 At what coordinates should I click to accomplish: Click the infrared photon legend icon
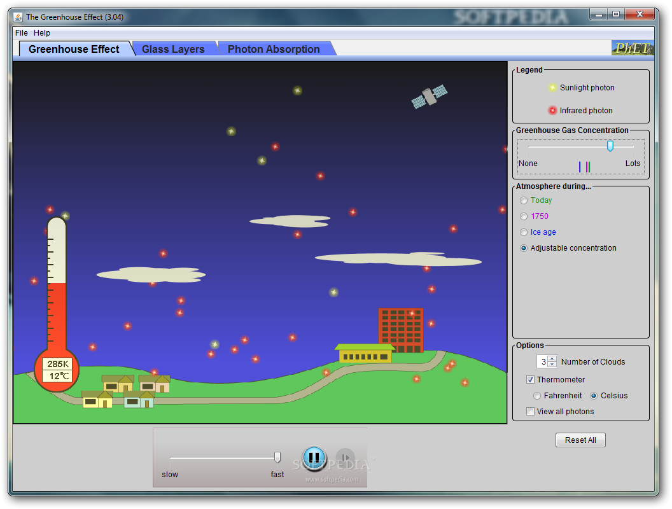coord(552,111)
